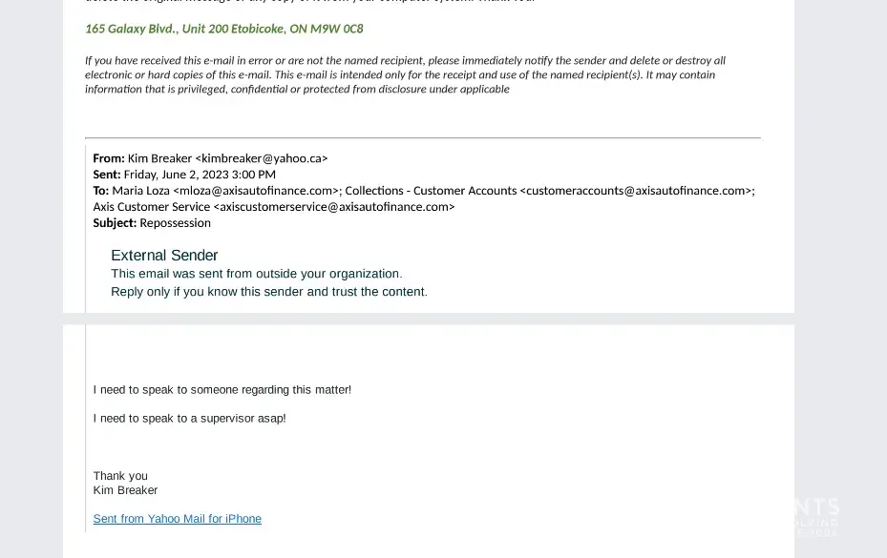Click the Repossession subject text

click(x=175, y=223)
